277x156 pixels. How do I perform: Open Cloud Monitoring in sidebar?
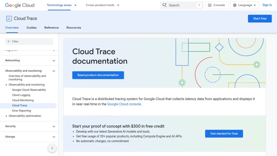23,100
